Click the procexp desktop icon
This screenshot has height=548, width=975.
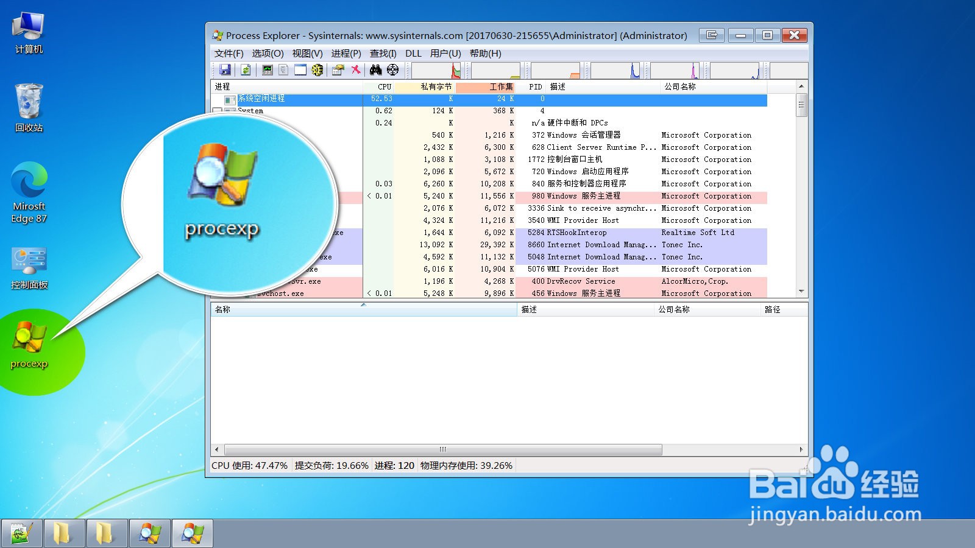click(29, 345)
